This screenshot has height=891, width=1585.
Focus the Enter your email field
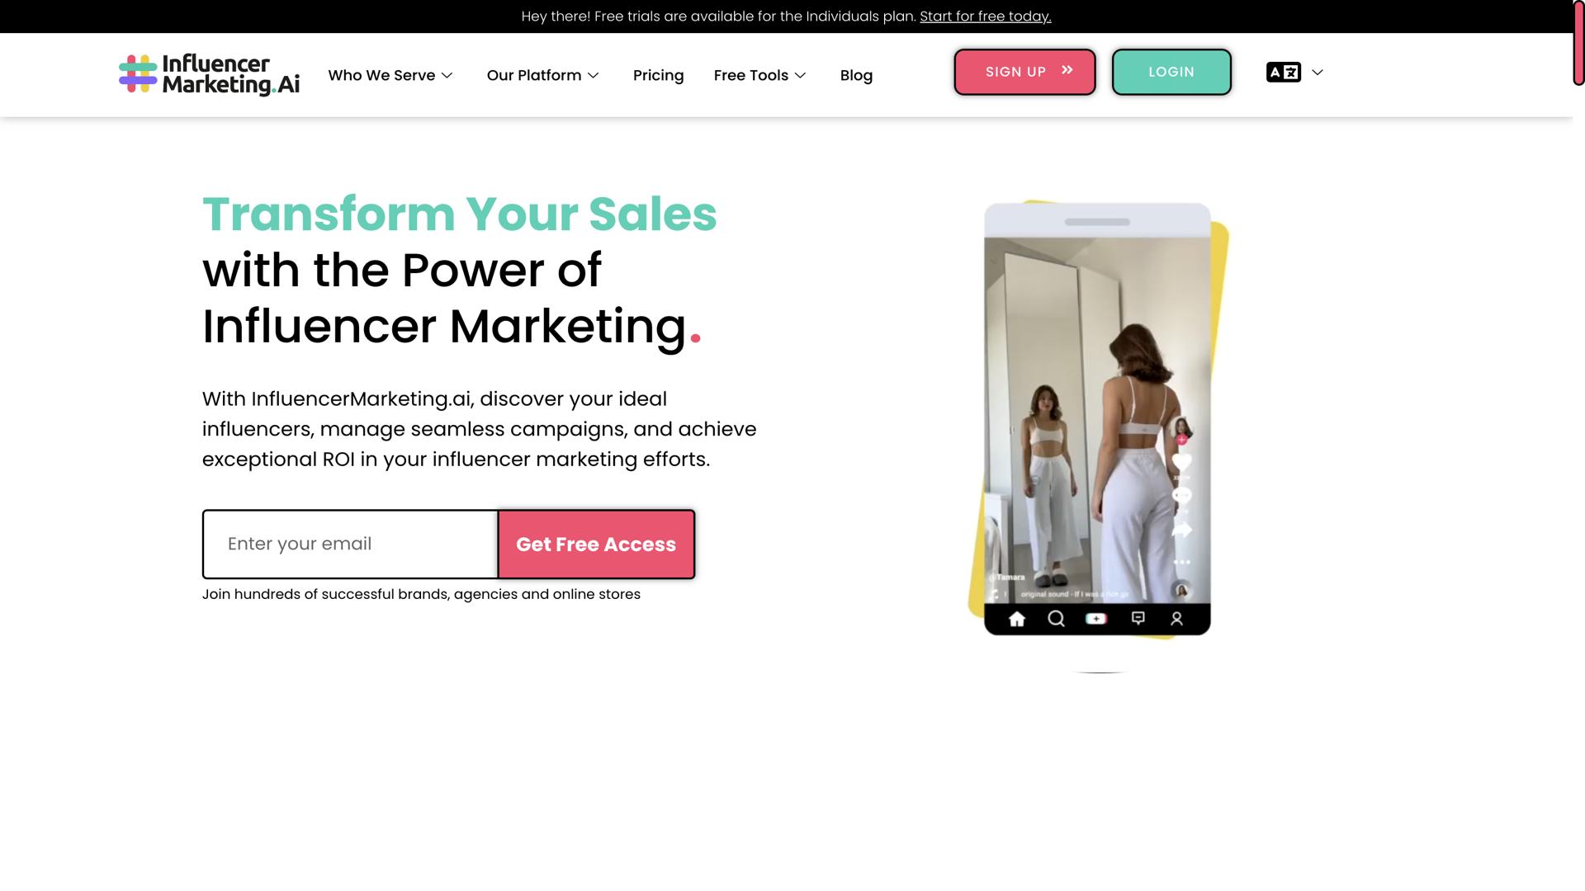click(x=350, y=544)
